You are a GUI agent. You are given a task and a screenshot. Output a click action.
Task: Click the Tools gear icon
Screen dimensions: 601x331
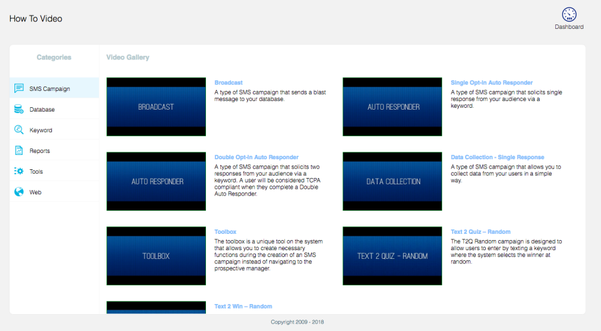click(19, 171)
